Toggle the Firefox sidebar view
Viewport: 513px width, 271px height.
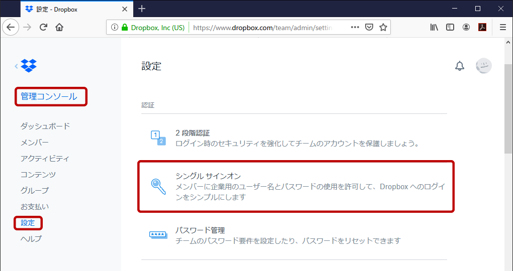click(450, 27)
